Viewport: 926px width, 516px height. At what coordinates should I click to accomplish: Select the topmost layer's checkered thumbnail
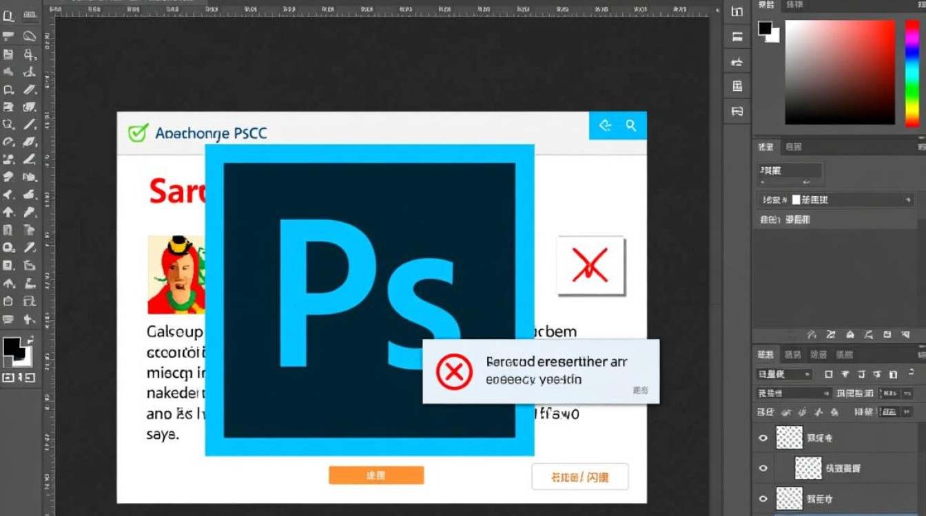pos(790,438)
